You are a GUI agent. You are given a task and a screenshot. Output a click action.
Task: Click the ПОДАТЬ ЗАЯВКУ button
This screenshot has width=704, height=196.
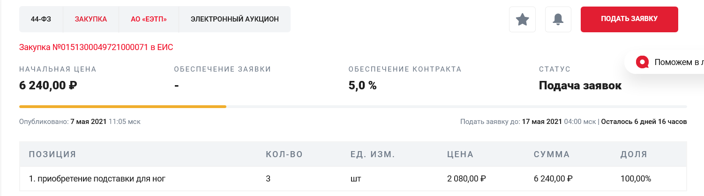629,19
